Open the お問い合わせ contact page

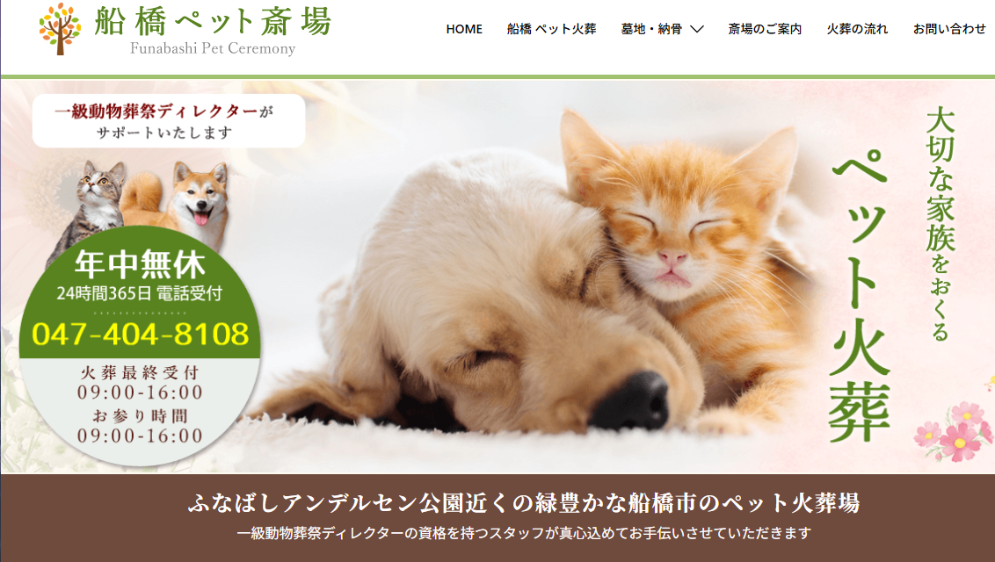[949, 29]
